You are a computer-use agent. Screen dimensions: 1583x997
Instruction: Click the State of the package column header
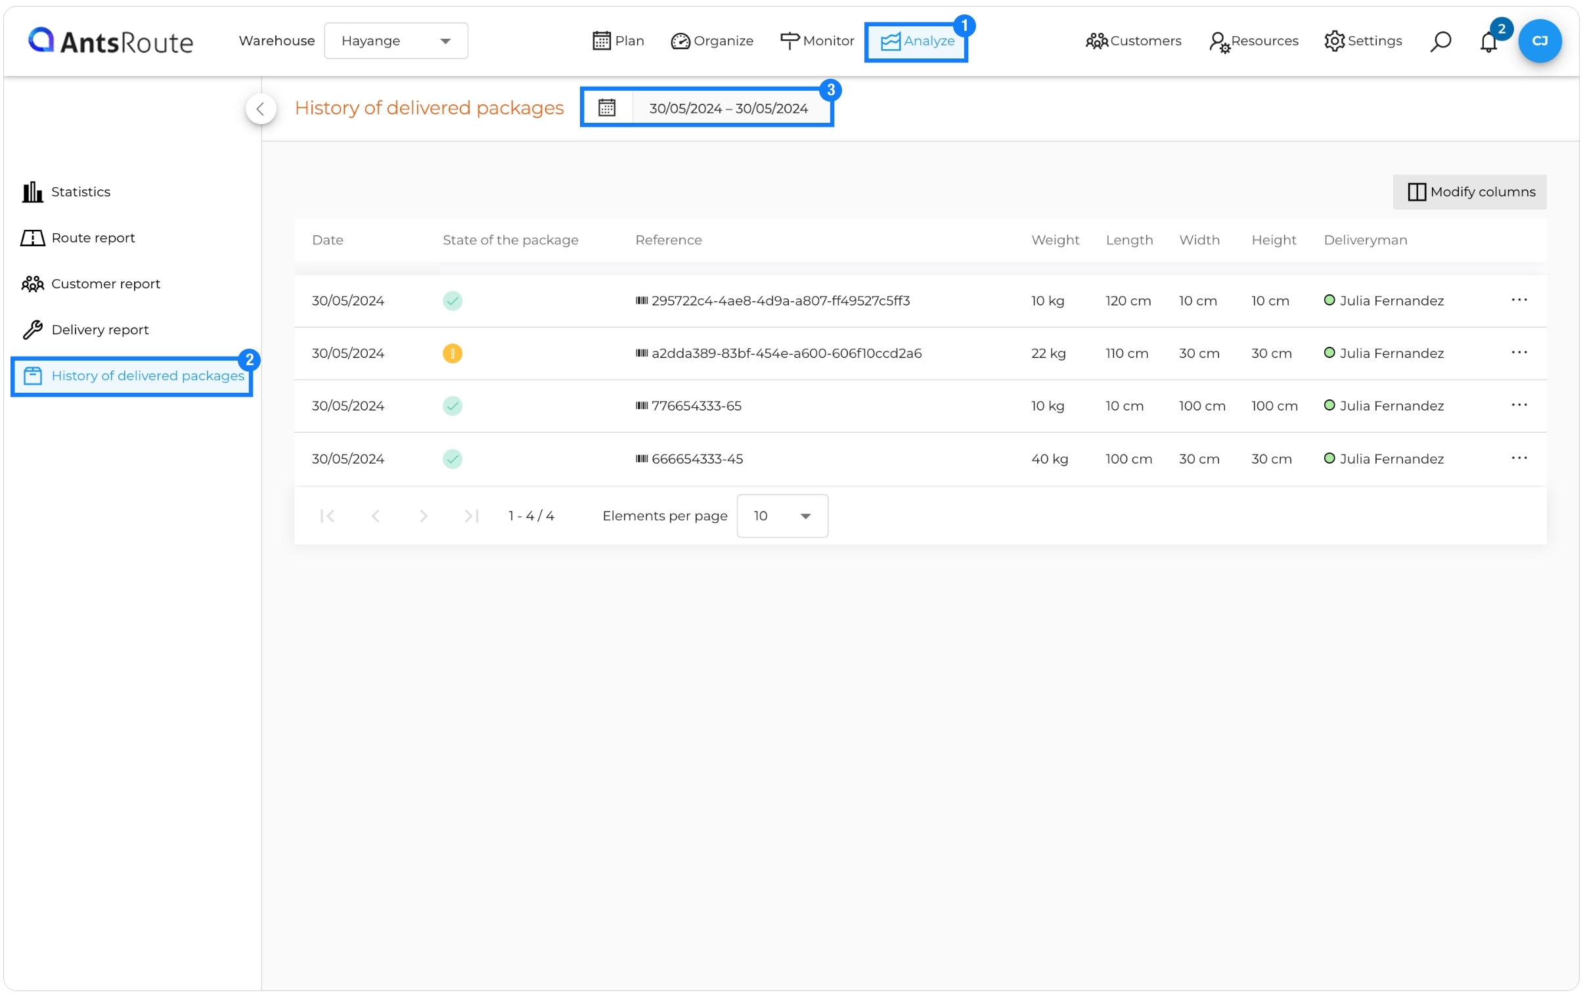(510, 240)
